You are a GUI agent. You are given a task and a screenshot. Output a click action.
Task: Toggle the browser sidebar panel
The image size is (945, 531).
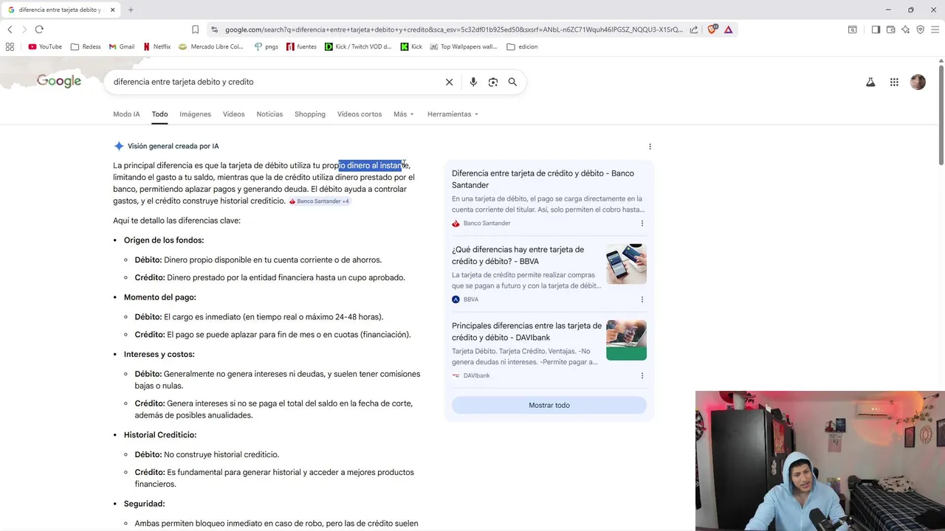click(876, 29)
